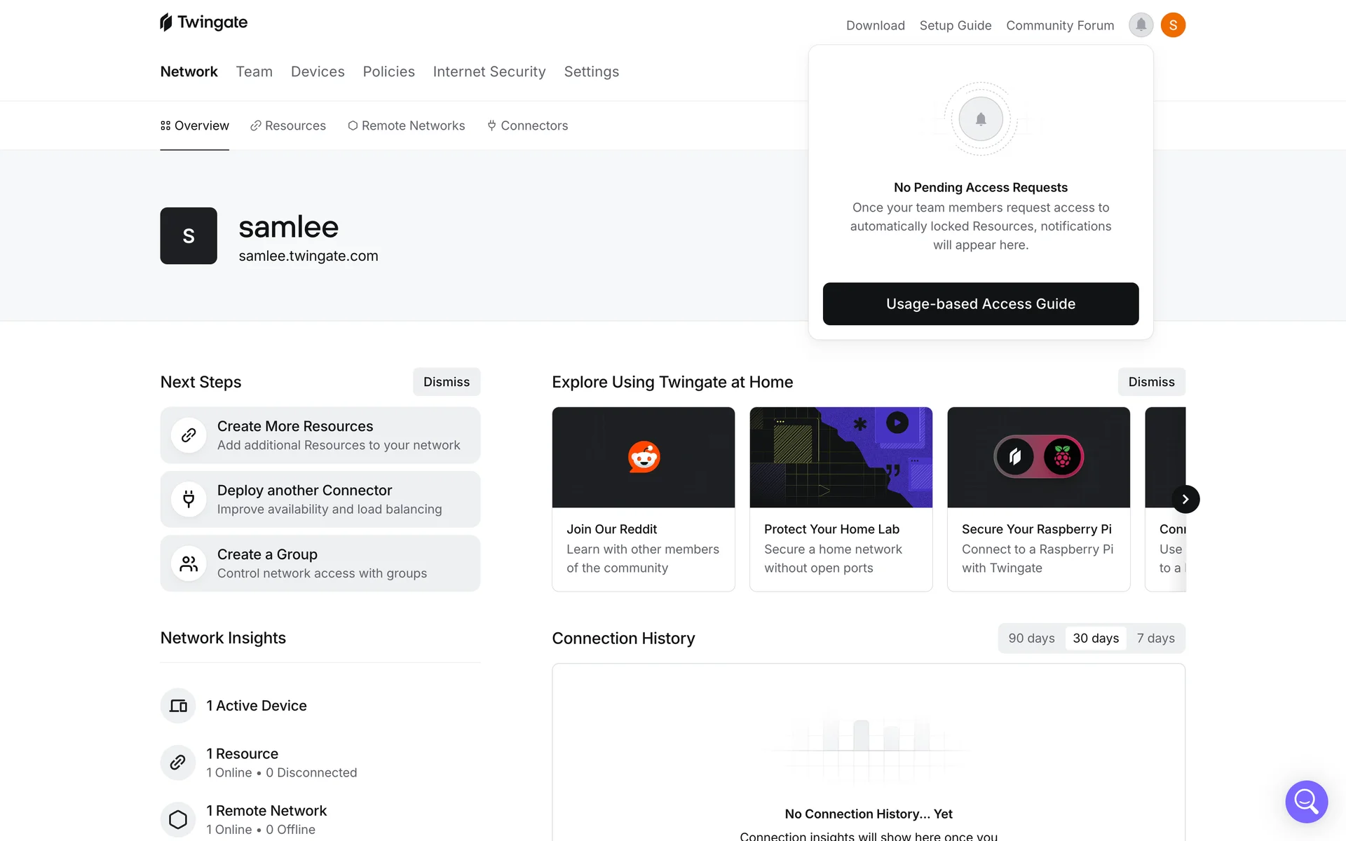1346x841 pixels.
Task: Open the orange user avatar menu
Action: [x=1173, y=25]
